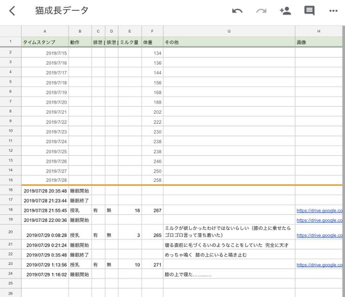Select the 2019/07/29 1:16:02 timestamp cell
The width and height of the screenshot is (345, 297).
tap(45, 275)
